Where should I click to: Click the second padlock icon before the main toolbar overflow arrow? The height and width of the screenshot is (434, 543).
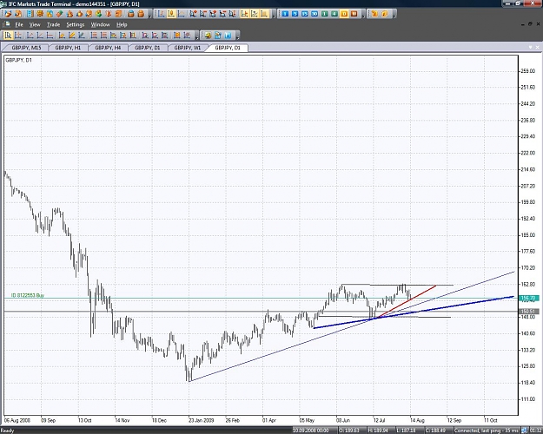tap(141, 14)
